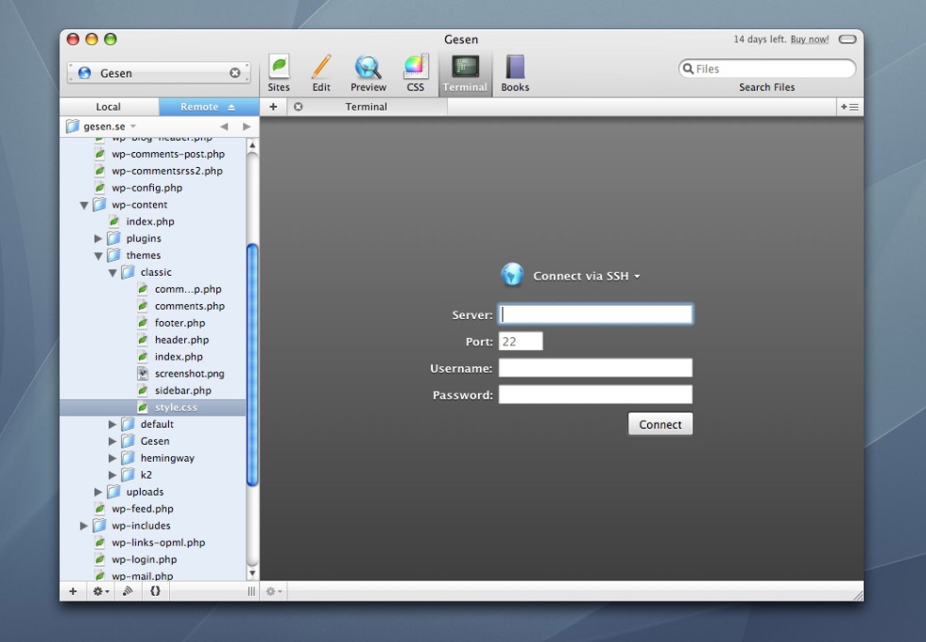This screenshot has height=642, width=926.
Task: Click the Bonjour sharing icon in sidebar footer
Action: tap(128, 591)
